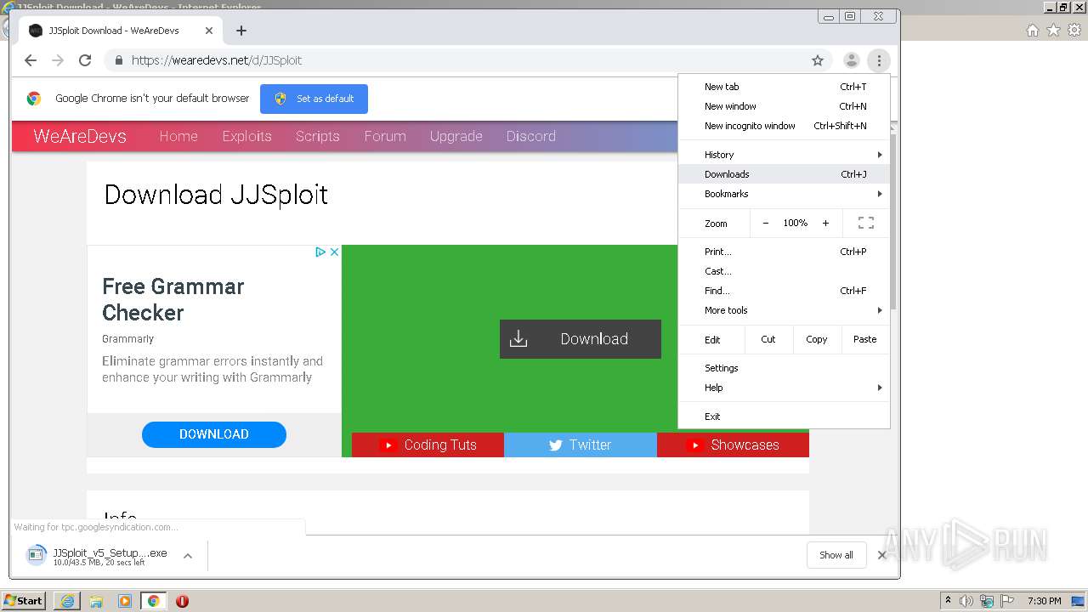Click Paste in the Edit row

point(865,339)
